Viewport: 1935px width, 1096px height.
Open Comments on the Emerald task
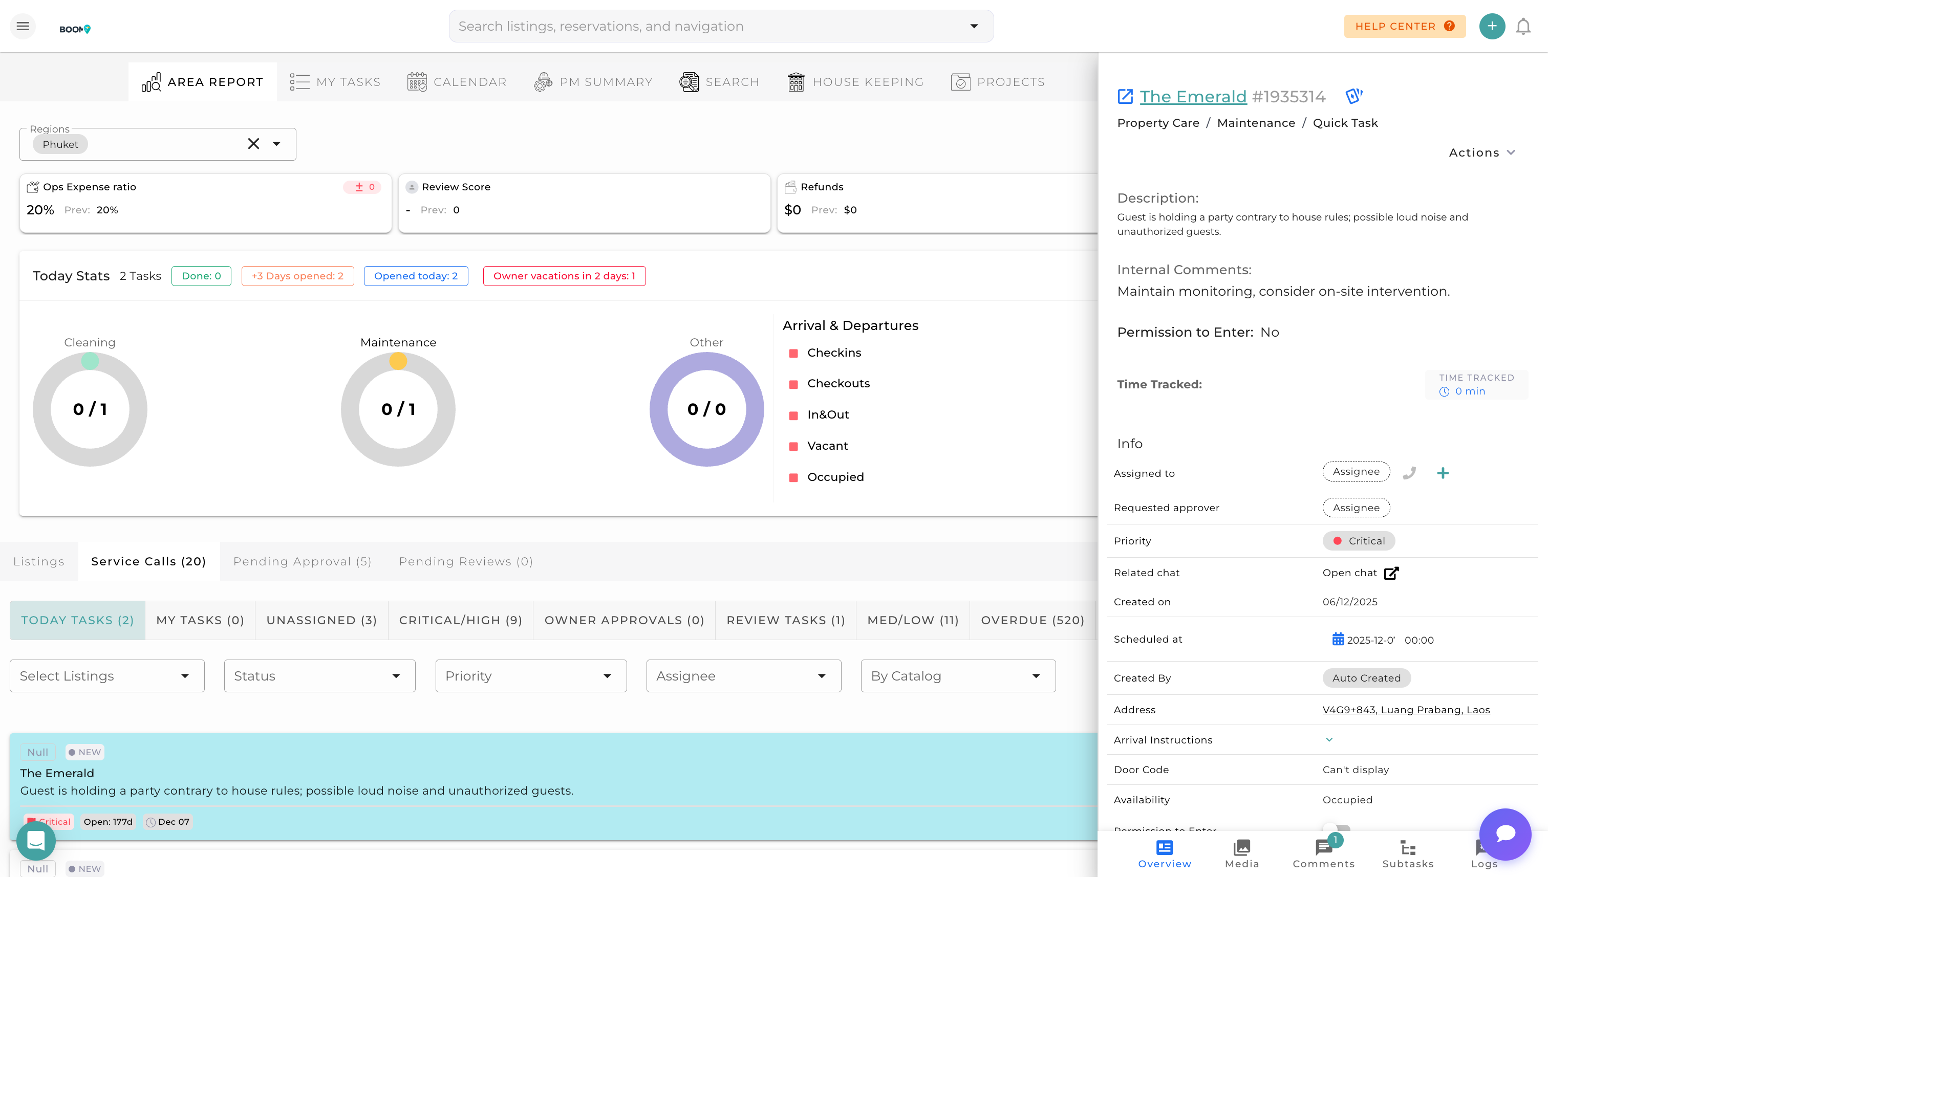[x=1324, y=854]
